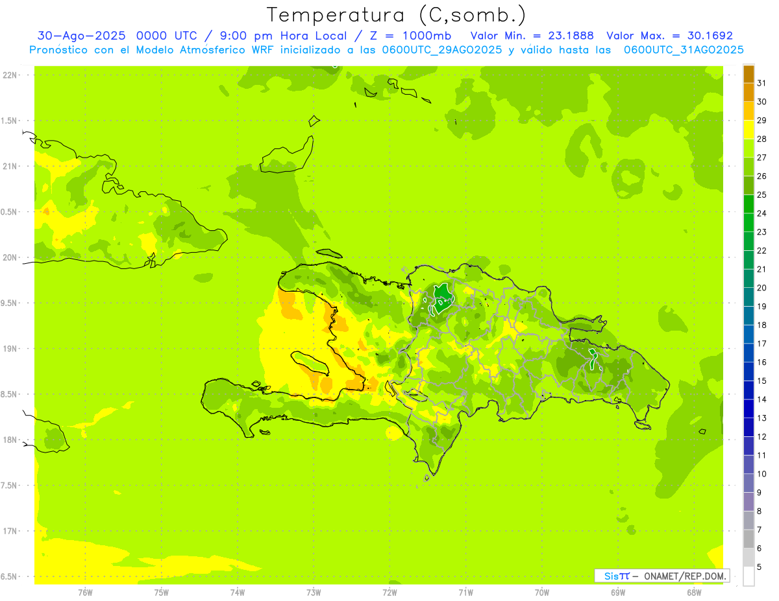The width and height of the screenshot is (779, 601).
Task: Click the '20' legend value
Action: [762, 288]
